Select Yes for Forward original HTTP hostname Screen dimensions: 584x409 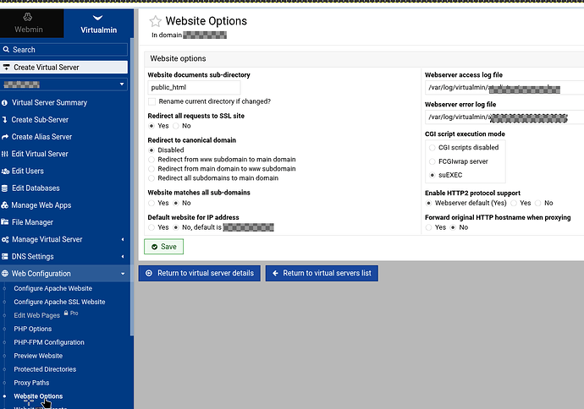[x=428, y=227]
